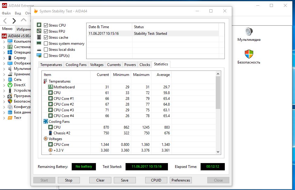Click the Voltages lightning icon
Viewport: 295px width, 190px height.
(45, 139)
